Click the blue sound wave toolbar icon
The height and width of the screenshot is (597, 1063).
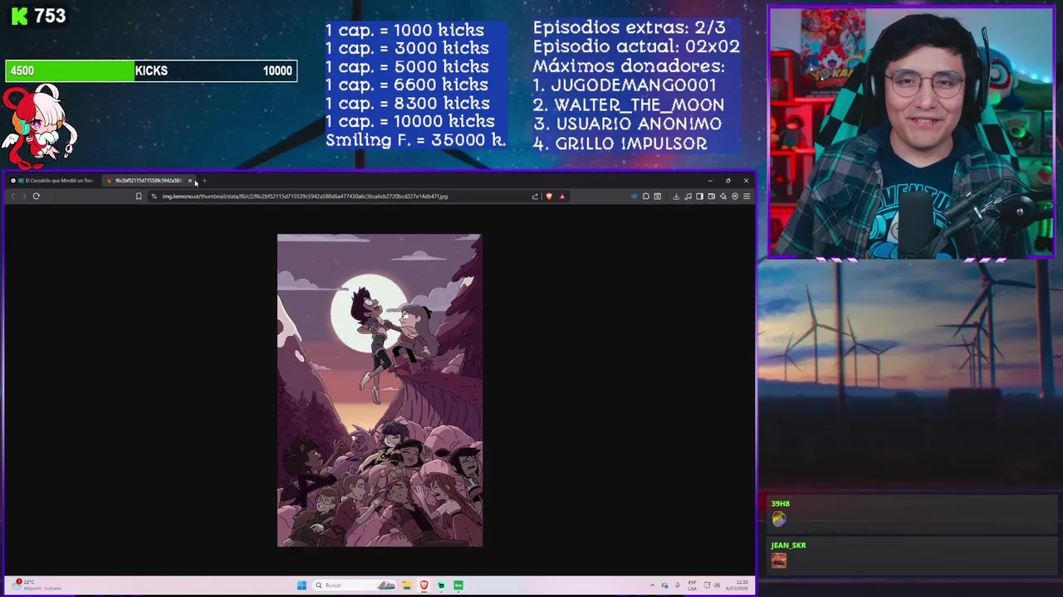(x=634, y=197)
